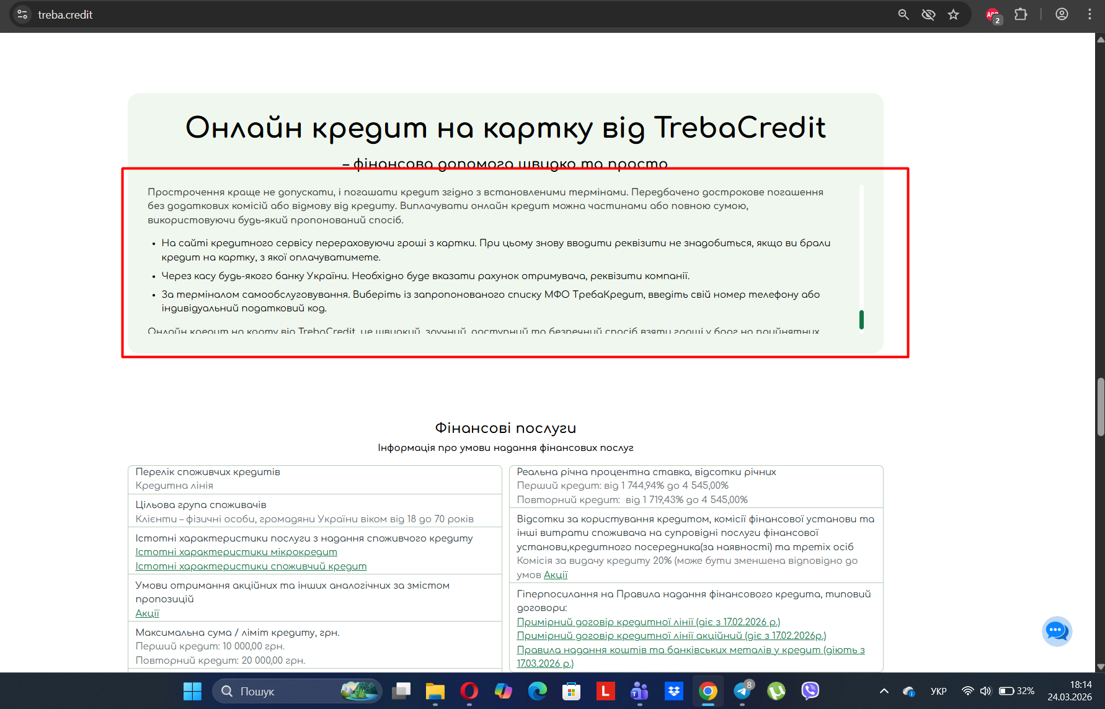Open the site information icon beside treba.credit
The width and height of the screenshot is (1105, 709).
(x=22, y=14)
